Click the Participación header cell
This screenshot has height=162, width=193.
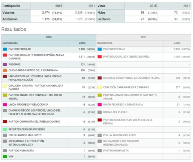pos(11,6)
